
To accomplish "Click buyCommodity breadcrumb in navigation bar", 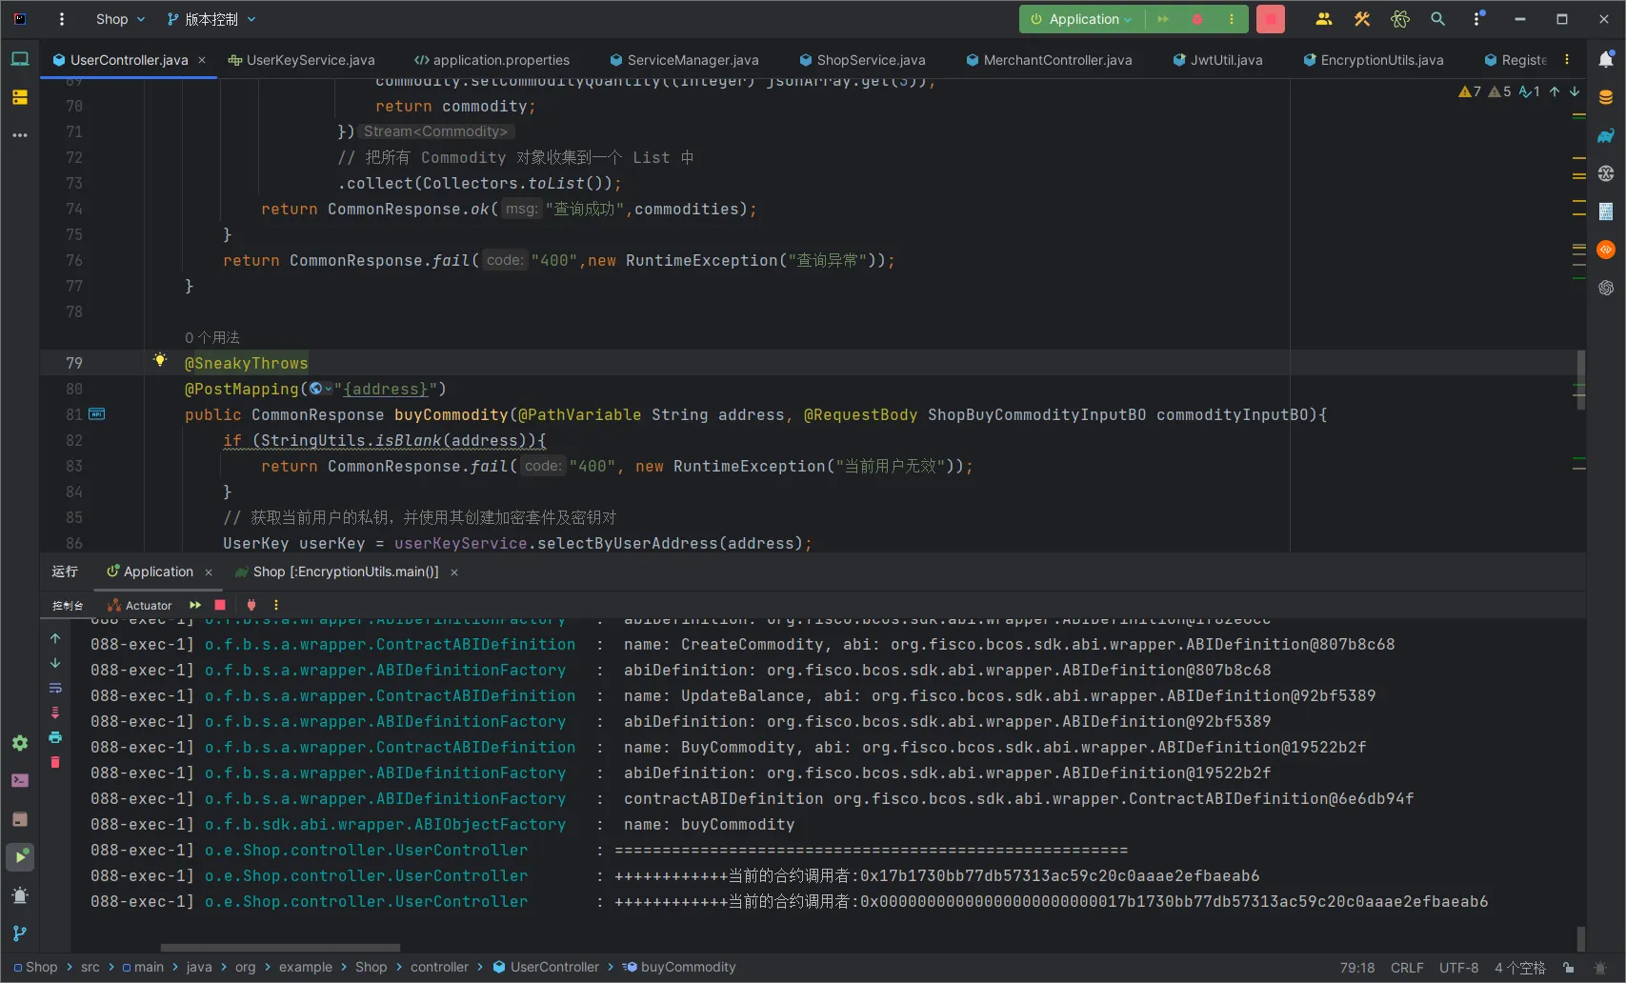I will (x=679, y=967).
